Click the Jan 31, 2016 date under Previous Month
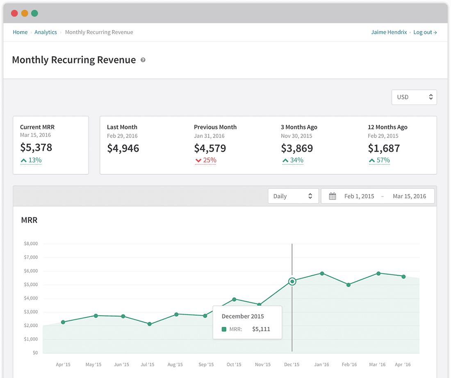Screen dimensions: 451x378 pos(209,136)
